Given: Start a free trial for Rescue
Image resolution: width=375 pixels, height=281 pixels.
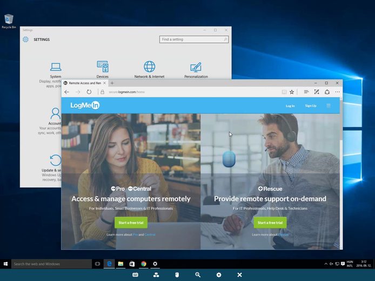Looking at the screenshot, I should (270, 223).
